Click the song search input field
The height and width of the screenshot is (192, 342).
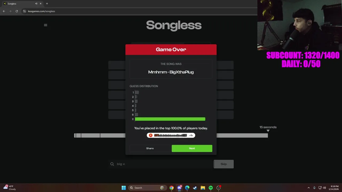pyautogui.click(x=160, y=164)
